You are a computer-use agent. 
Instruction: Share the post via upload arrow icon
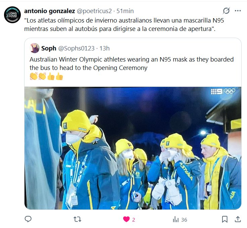coord(238,219)
